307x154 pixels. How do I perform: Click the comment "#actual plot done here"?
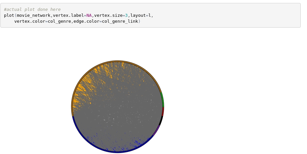pyautogui.click(x=32, y=10)
